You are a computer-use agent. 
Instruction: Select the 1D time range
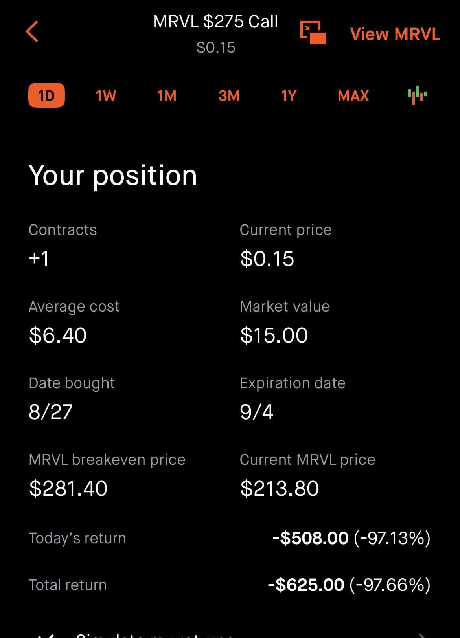point(46,95)
